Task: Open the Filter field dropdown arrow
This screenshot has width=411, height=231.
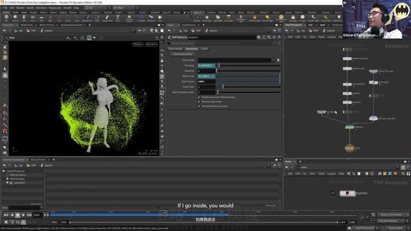Action: [x=41, y=208]
